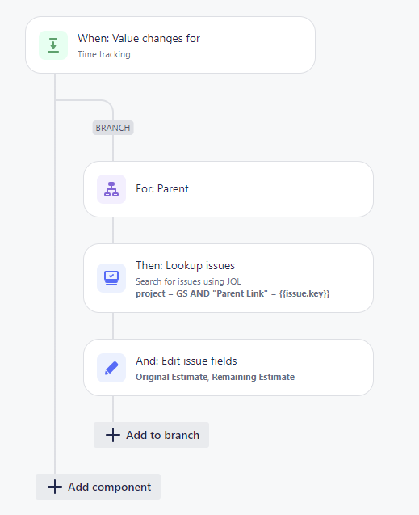The width and height of the screenshot is (419, 515).
Task: Click connector between Lookup issues and Edit issue fields
Action: tap(113, 326)
